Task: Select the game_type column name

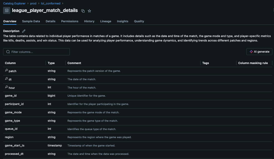Action: pyautogui.click(x=13, y=121)
